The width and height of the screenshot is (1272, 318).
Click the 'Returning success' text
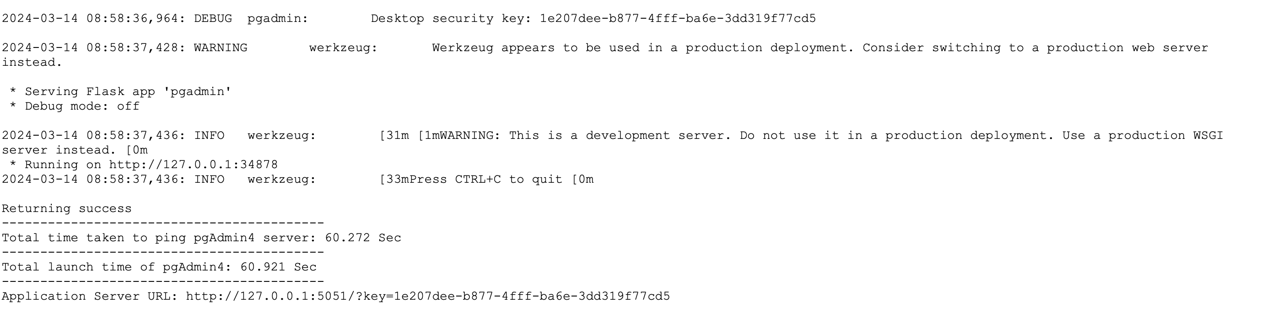(67, 208)
